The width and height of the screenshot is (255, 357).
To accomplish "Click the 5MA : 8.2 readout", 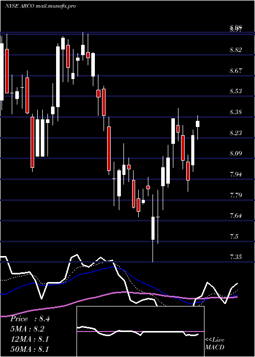I will (x=28, y=329).
